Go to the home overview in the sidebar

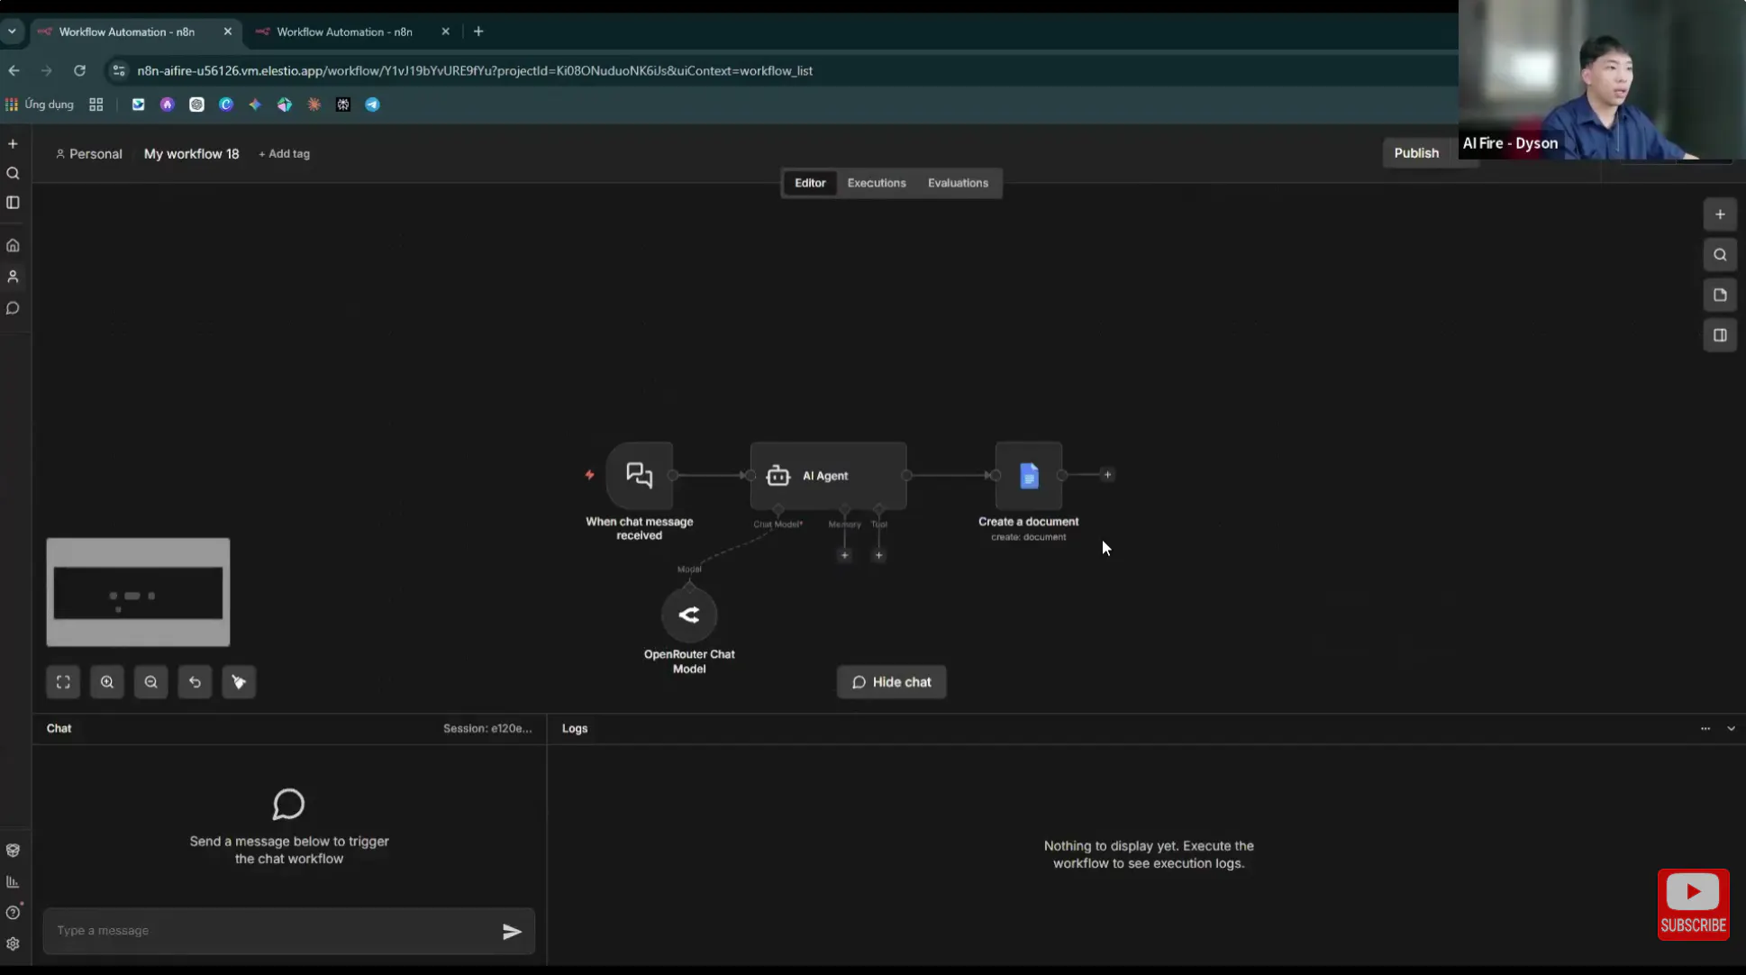pos(13,245)
